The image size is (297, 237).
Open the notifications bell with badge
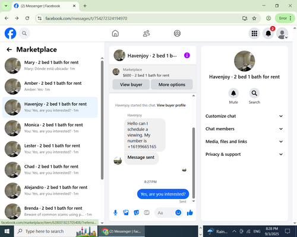(x=268, y=33)
